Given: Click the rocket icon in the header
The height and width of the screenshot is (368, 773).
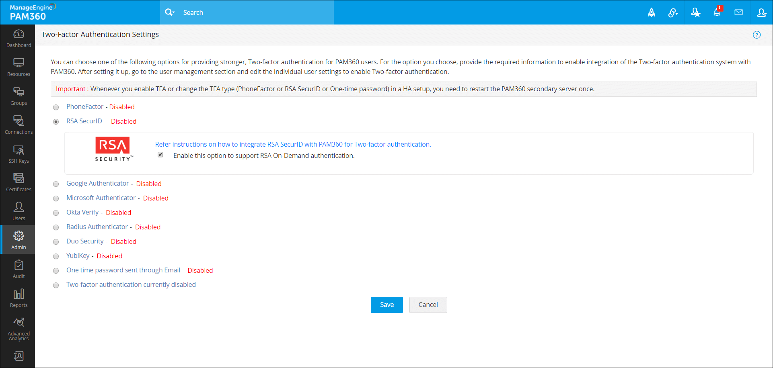Looking at the screenshot, I should 652,13.
